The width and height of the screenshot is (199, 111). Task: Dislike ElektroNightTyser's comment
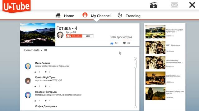[46, 86]
